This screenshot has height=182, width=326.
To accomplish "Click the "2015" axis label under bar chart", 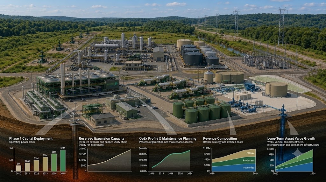I will click(x=63, y=173).
